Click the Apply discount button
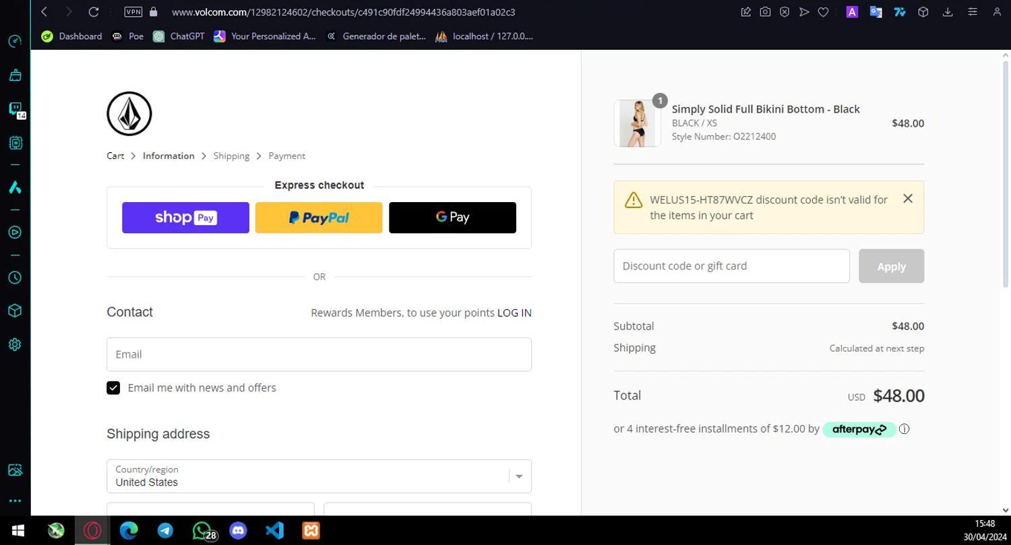 (891, 266)
